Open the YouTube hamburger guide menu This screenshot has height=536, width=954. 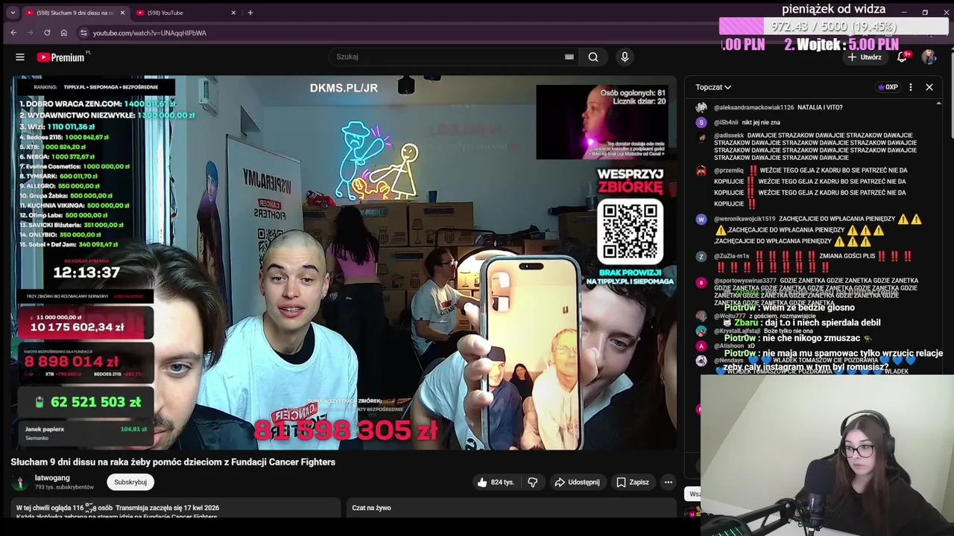20,57
